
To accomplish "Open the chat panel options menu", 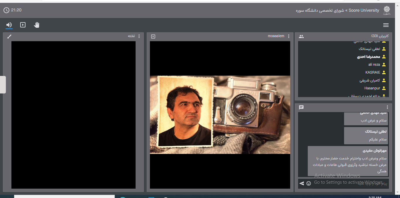I will tap(387, 107).
